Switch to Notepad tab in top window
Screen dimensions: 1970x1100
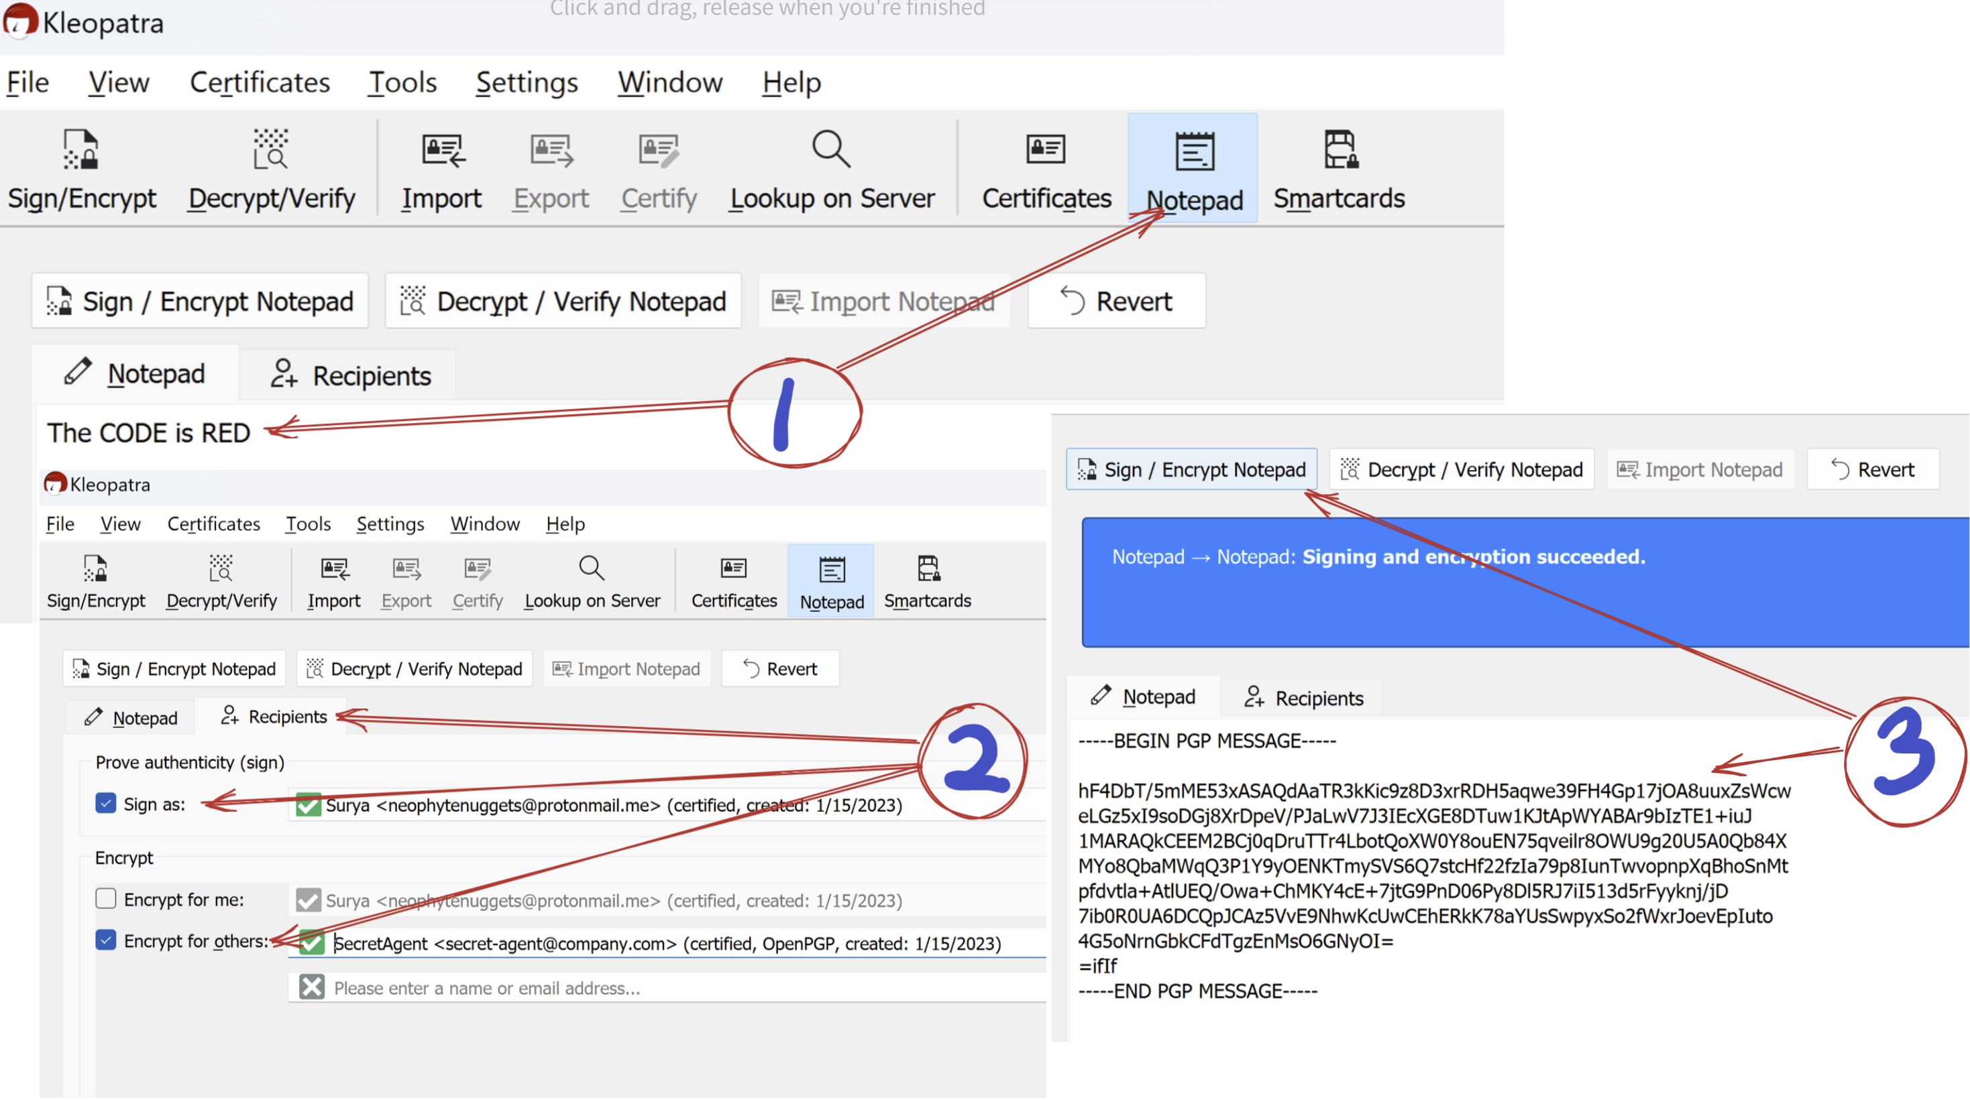[135, 373]
